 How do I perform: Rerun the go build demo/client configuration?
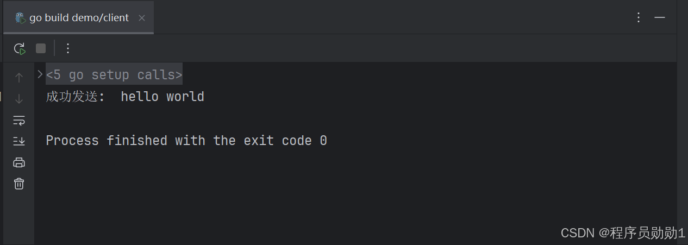20,48
